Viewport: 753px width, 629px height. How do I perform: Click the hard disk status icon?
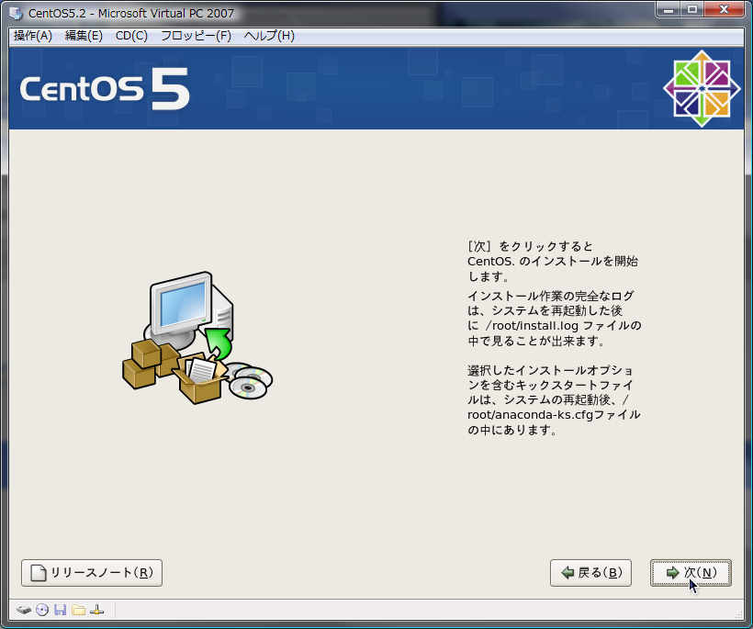click(x=24, y=611)
